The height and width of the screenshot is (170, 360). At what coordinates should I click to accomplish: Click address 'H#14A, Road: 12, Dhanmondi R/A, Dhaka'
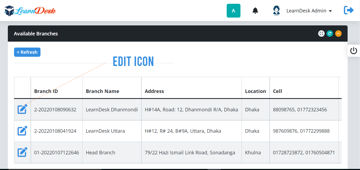click(x=192, y=109)
